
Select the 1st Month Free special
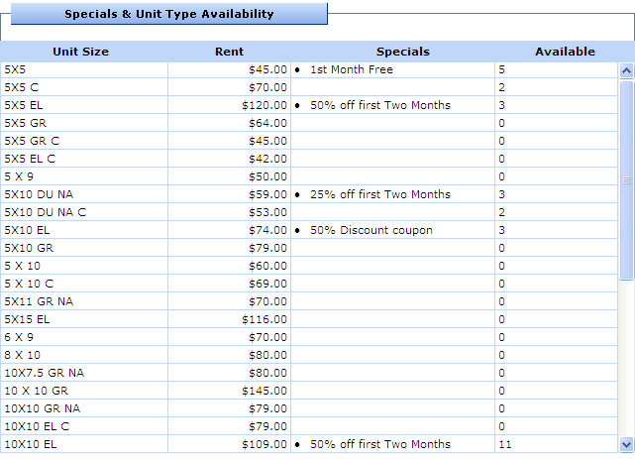(x=352, y=70)
